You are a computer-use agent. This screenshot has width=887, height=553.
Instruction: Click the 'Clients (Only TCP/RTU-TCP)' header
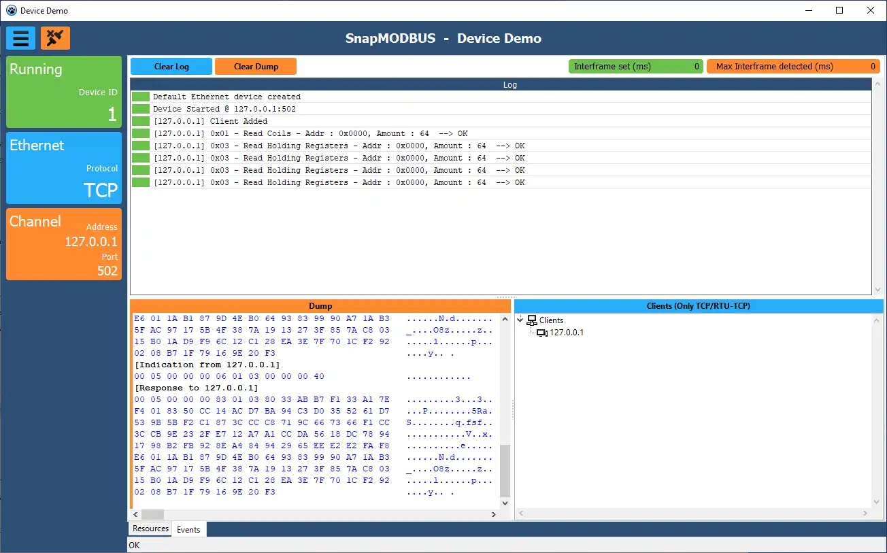click(699, 306)
